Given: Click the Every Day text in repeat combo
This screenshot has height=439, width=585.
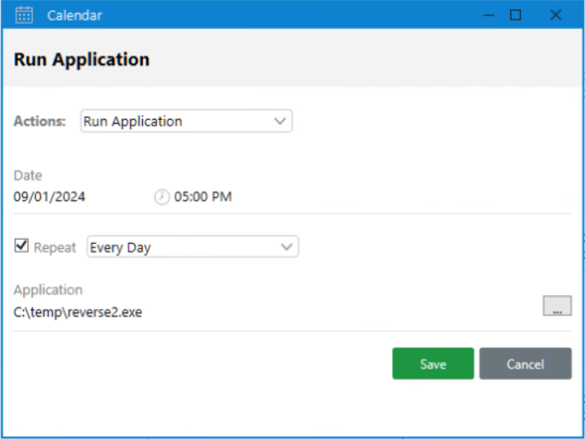Looking at the screenshot, I should (x=120, y=248).
